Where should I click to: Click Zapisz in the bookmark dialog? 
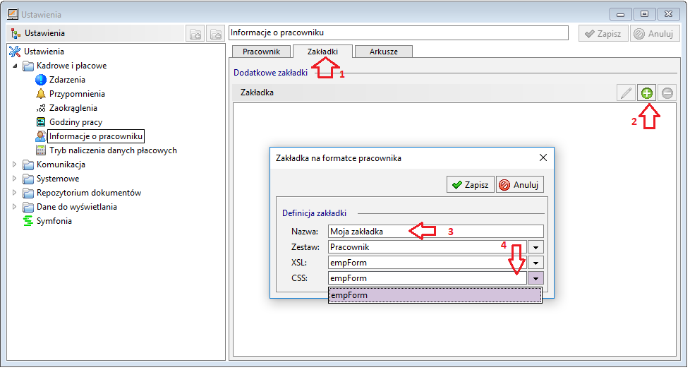(471, 184)
